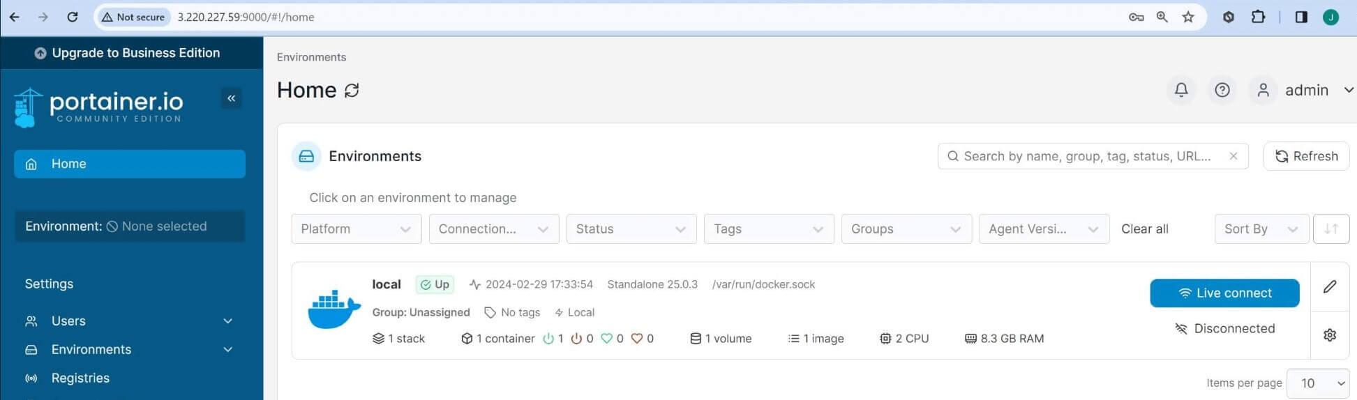Click the No tags label
This screenshot has width=1357, height=400.
click(512, 312)
